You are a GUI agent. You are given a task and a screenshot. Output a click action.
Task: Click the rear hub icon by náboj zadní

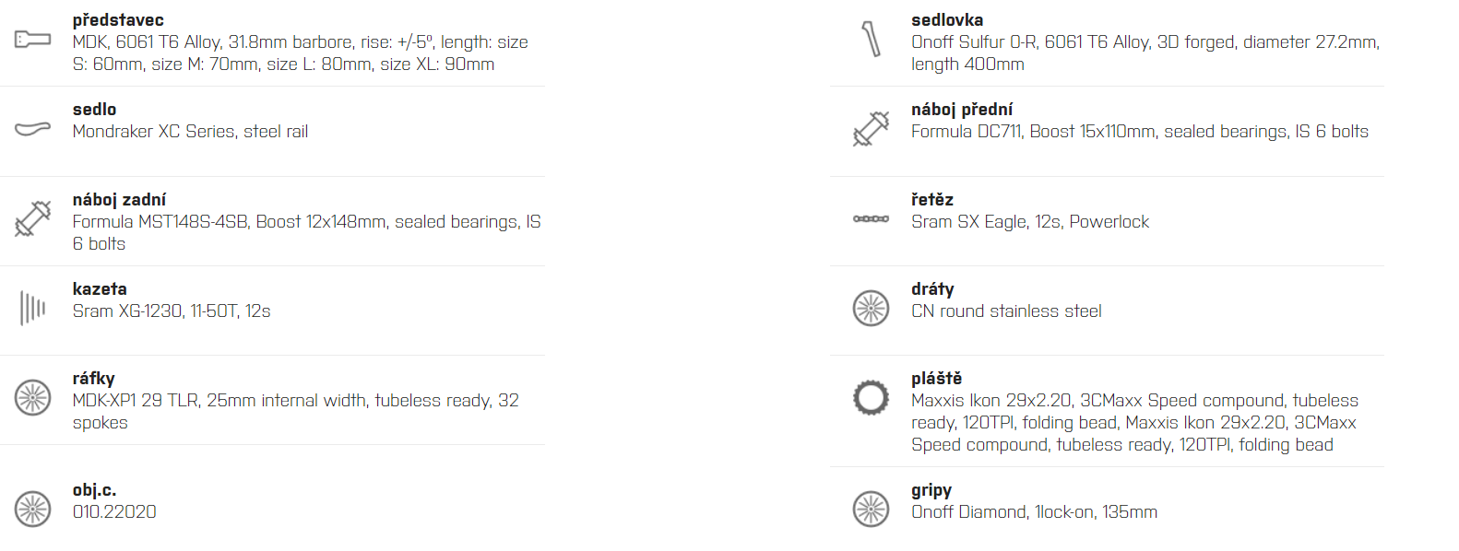(x=32, y=218)
